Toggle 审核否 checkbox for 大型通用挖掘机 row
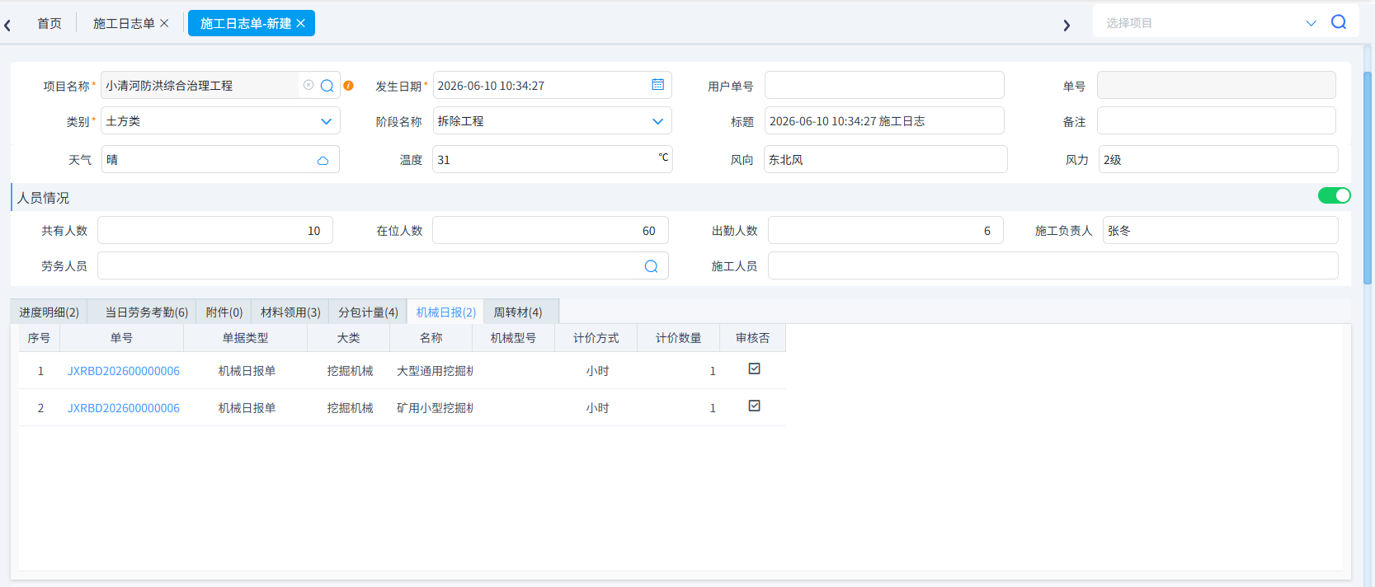This screenshot has width=1375, height=587. 754,369
